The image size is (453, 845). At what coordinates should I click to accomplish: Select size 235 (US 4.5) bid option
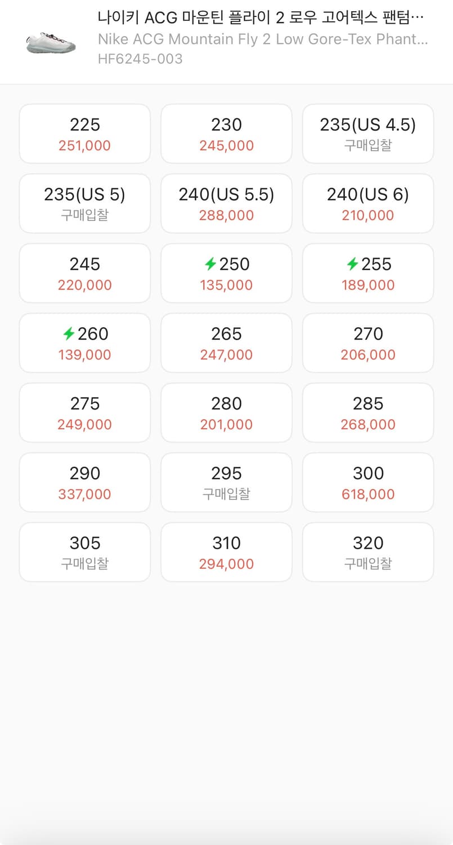pyautogui.click(x=368, y=134)
